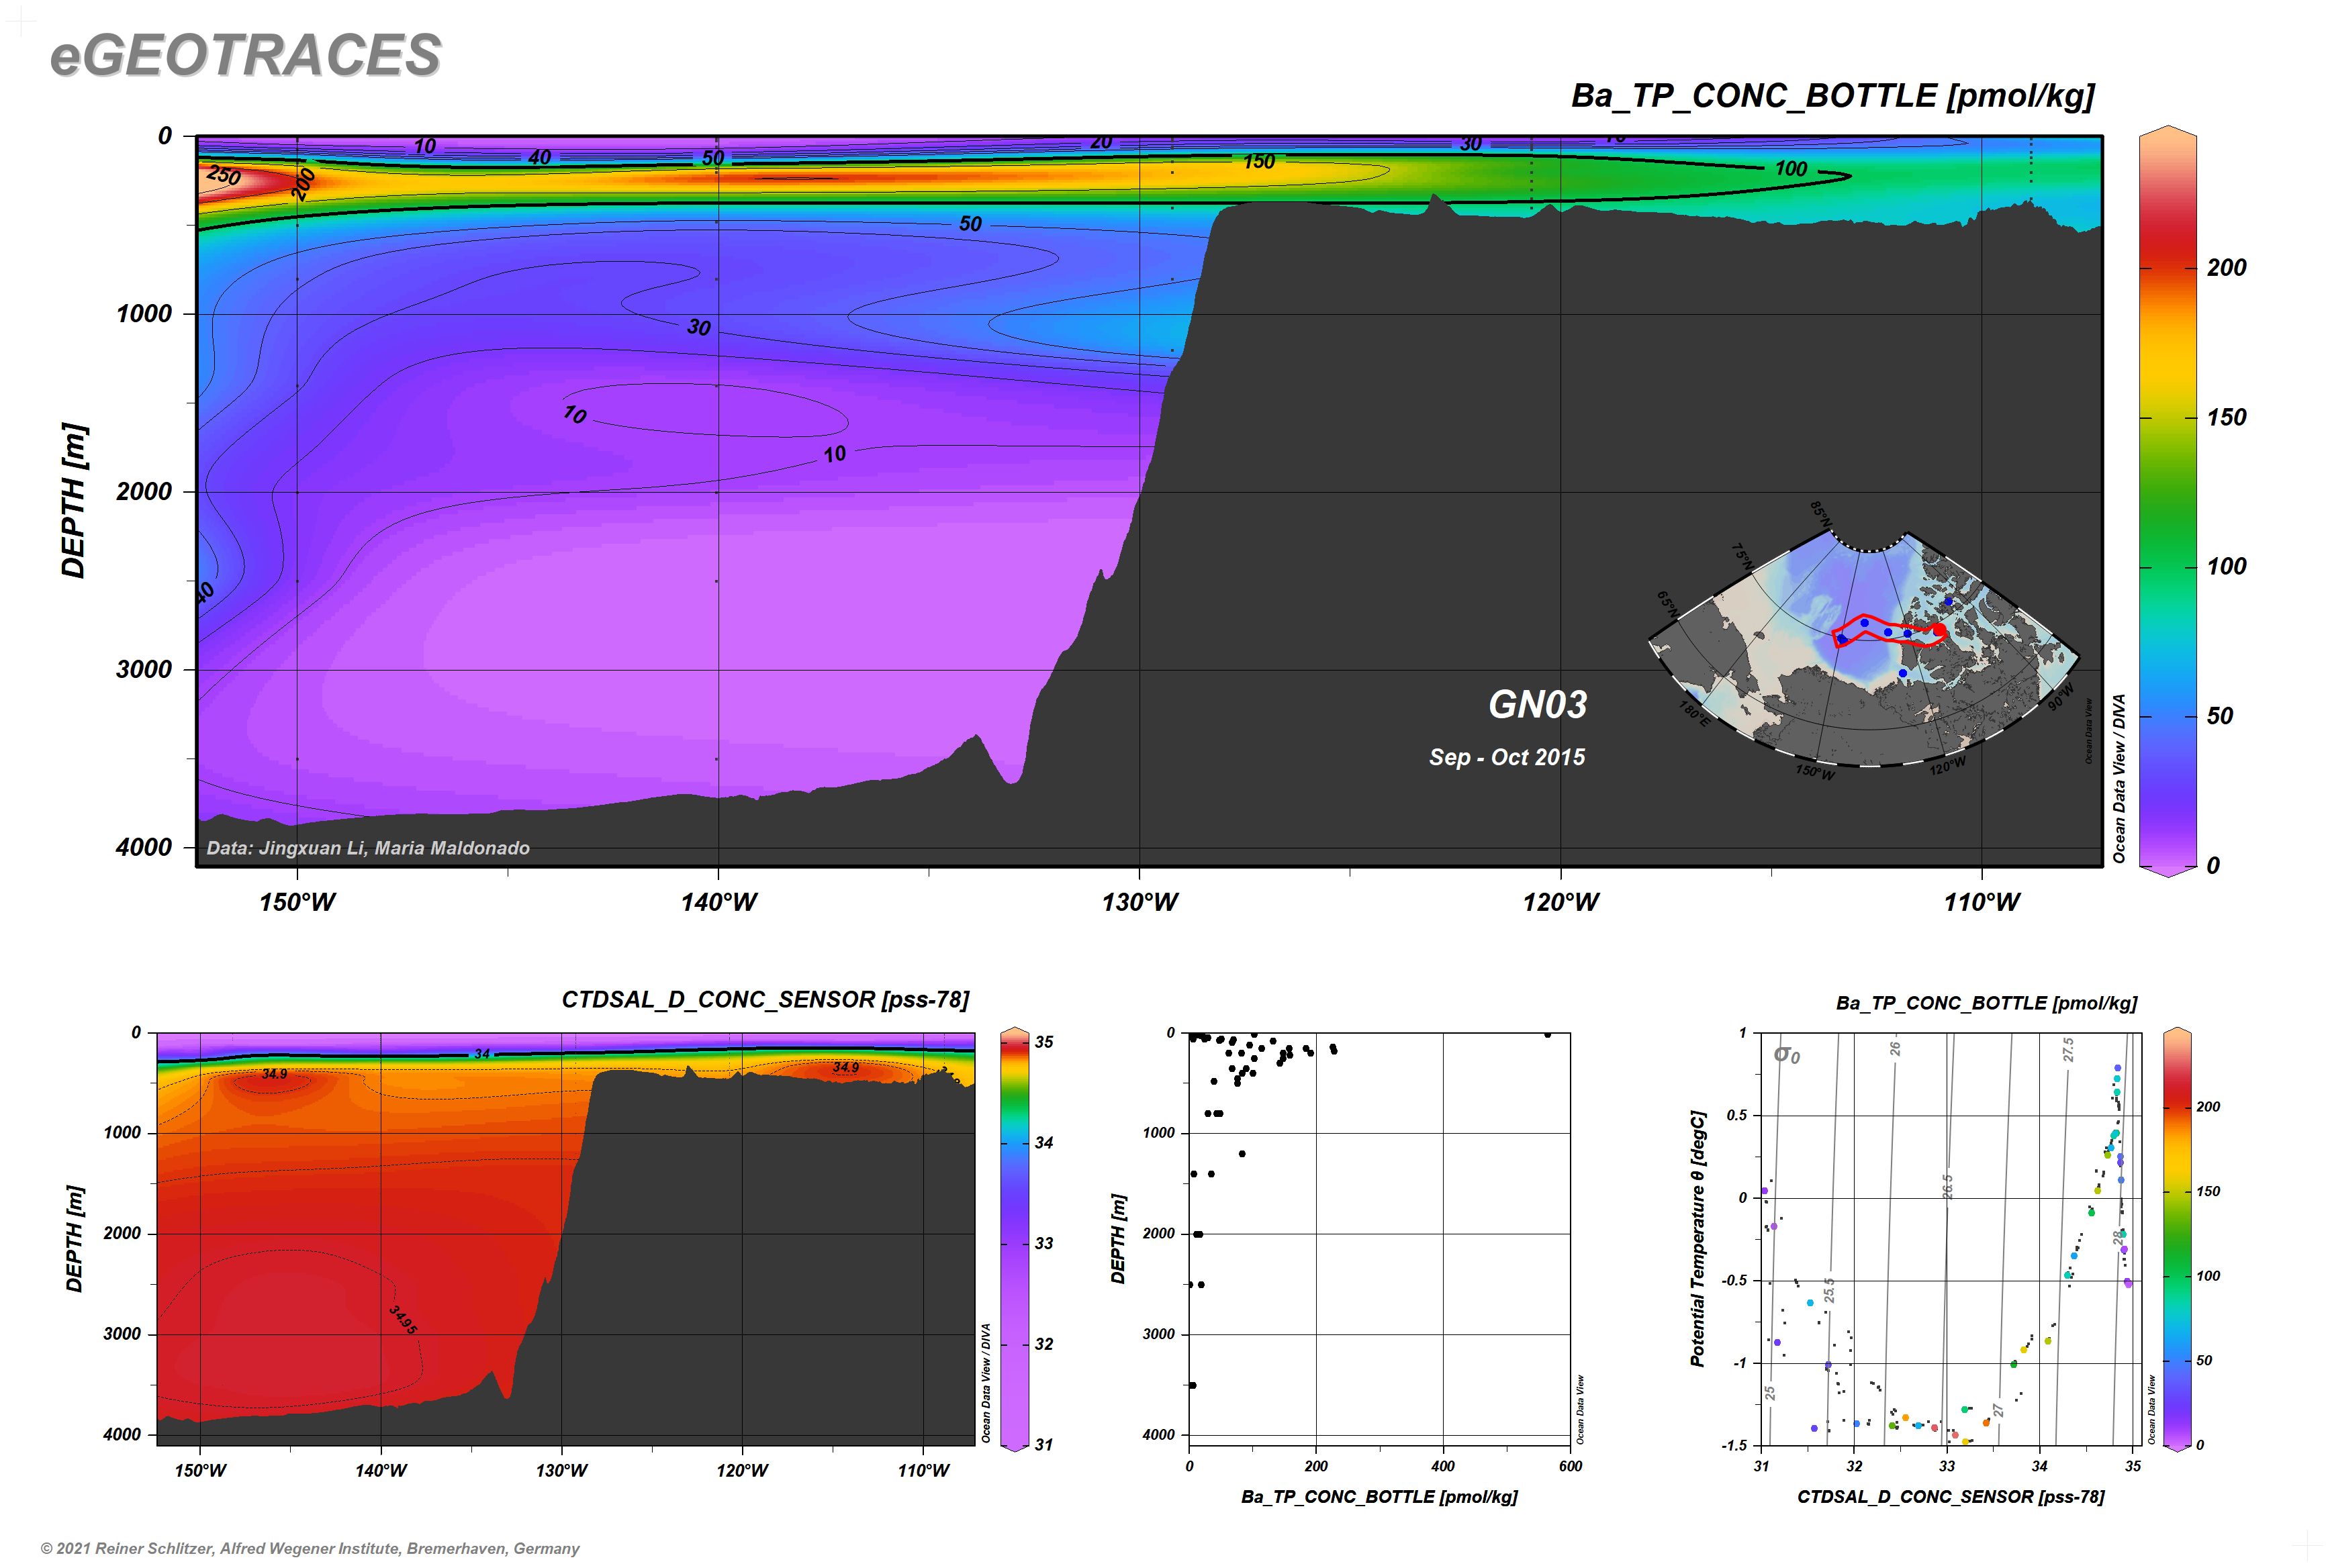Image resolution: width=2328 pixels, height=1568 pixels.
Task: Click the '200' tick on main color bar
Action: point(2226,267)
